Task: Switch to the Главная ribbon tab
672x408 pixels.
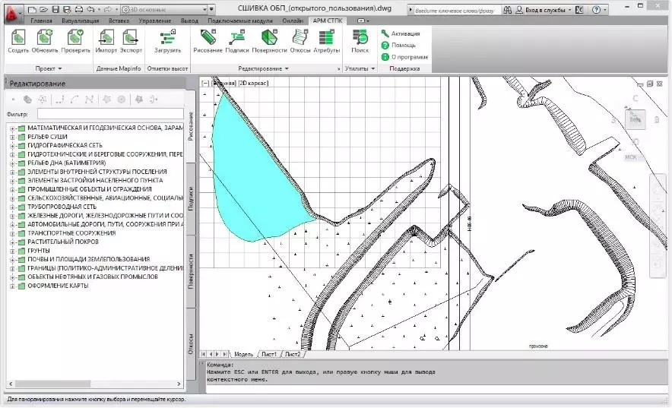Action: pos(41,21)
